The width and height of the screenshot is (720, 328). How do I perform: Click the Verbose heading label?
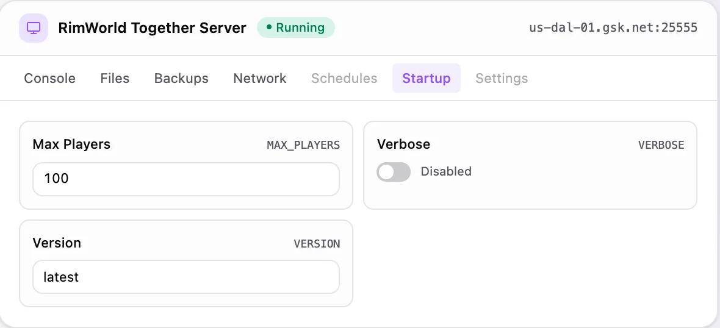pyautogui.click(x=403, y=144)
